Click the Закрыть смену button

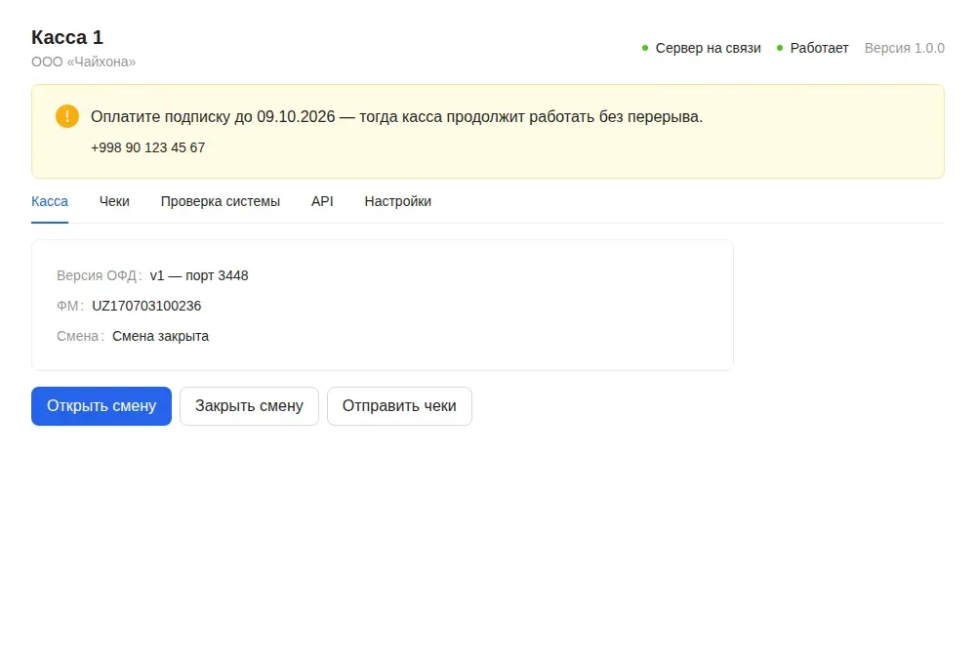point(249,406)
